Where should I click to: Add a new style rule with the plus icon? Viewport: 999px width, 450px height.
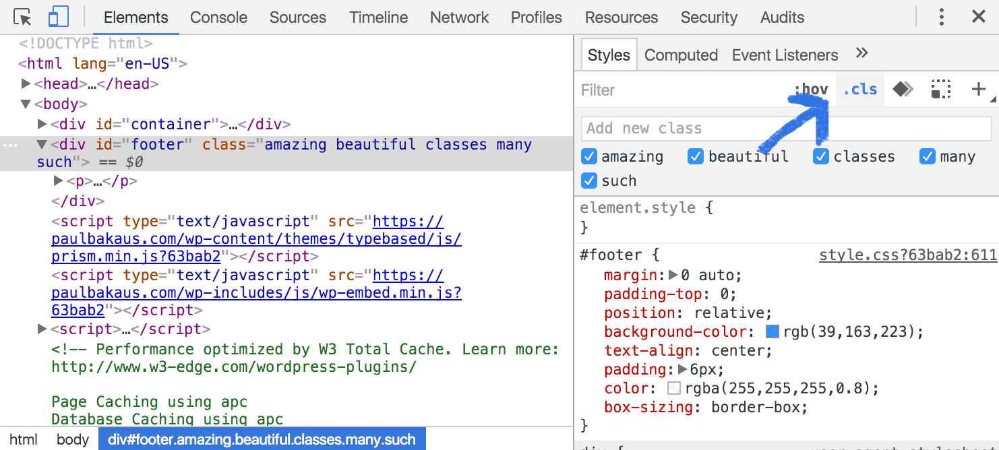[978, 88]
